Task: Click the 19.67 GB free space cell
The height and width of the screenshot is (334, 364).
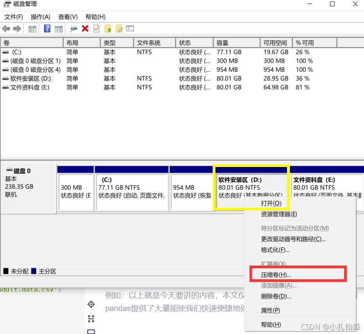Action: point(276,52)
